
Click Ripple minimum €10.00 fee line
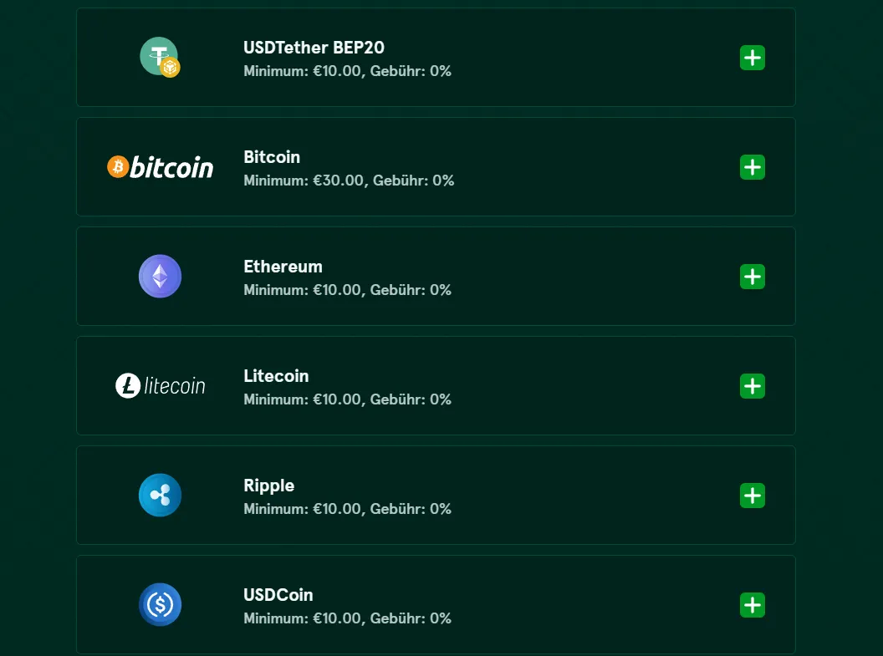pos(347,509)
